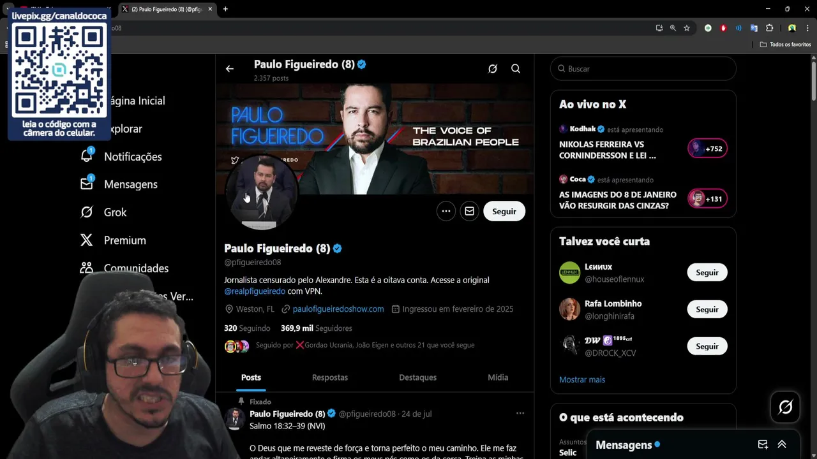
Task: Open the Kodhak live broadcast entry
Action: 643,143
